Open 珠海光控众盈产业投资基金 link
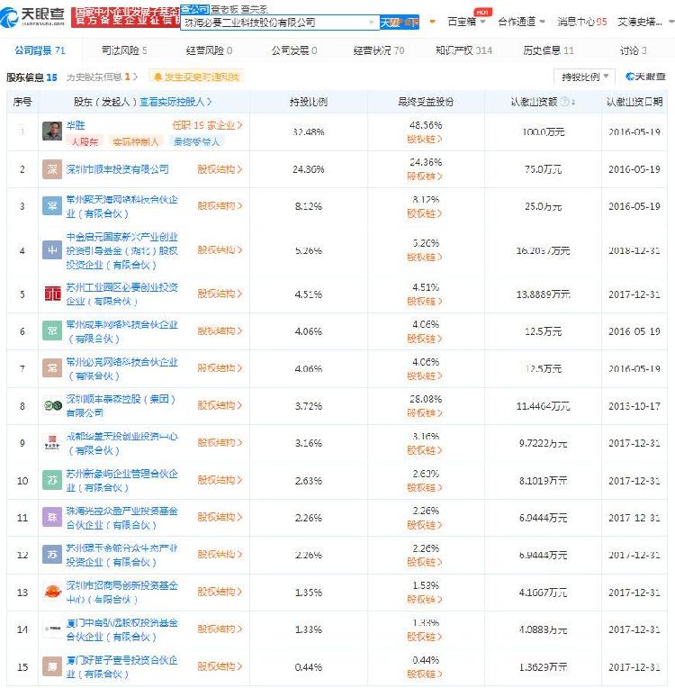675x688 pixels. (121, 517)
